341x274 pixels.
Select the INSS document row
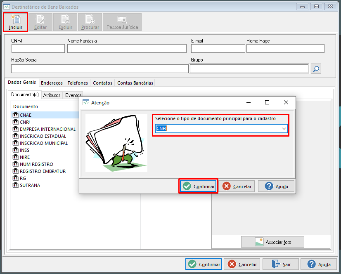45,150
